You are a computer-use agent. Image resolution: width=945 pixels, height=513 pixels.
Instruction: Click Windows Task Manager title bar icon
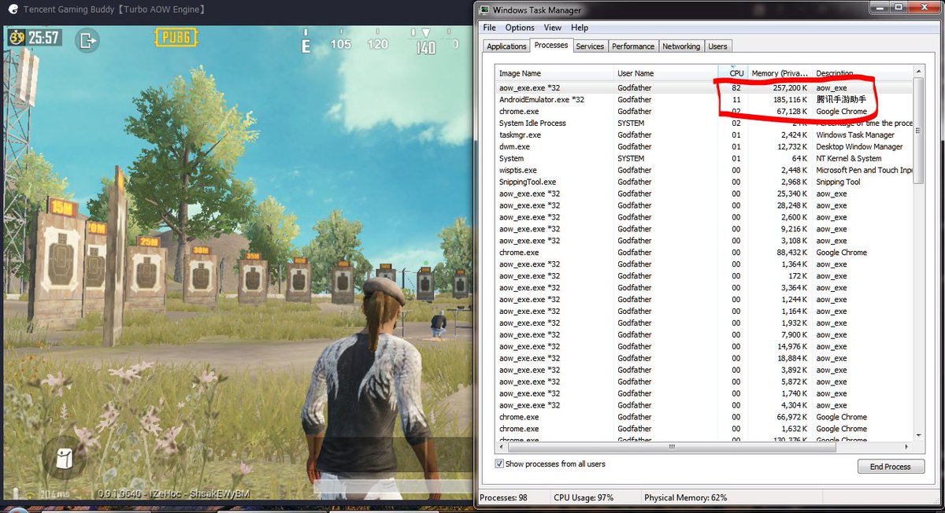(484, 9)
